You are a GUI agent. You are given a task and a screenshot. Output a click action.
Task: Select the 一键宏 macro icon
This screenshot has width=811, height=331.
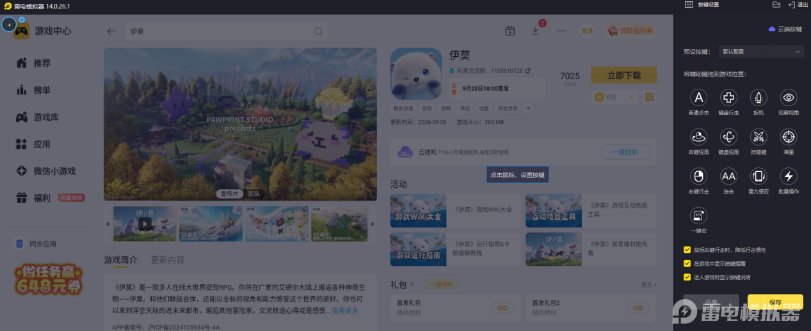tap(698, 215)
